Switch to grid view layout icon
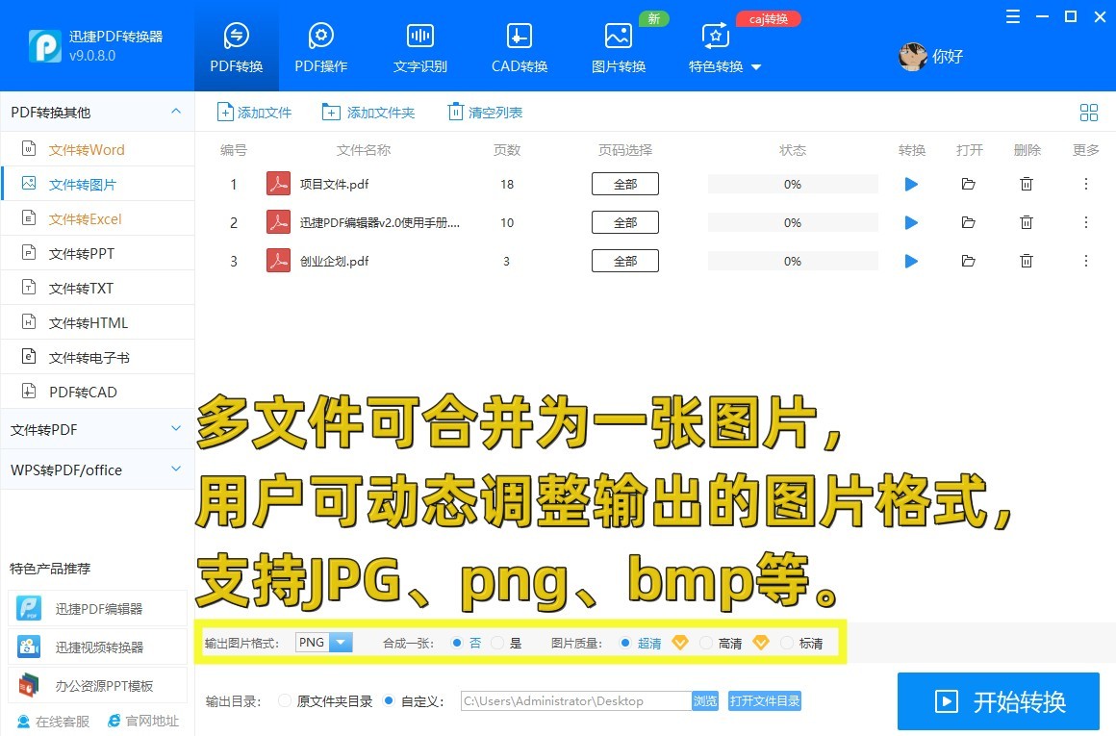This screenshot has height=736, width=1116. click(1088, 113)
